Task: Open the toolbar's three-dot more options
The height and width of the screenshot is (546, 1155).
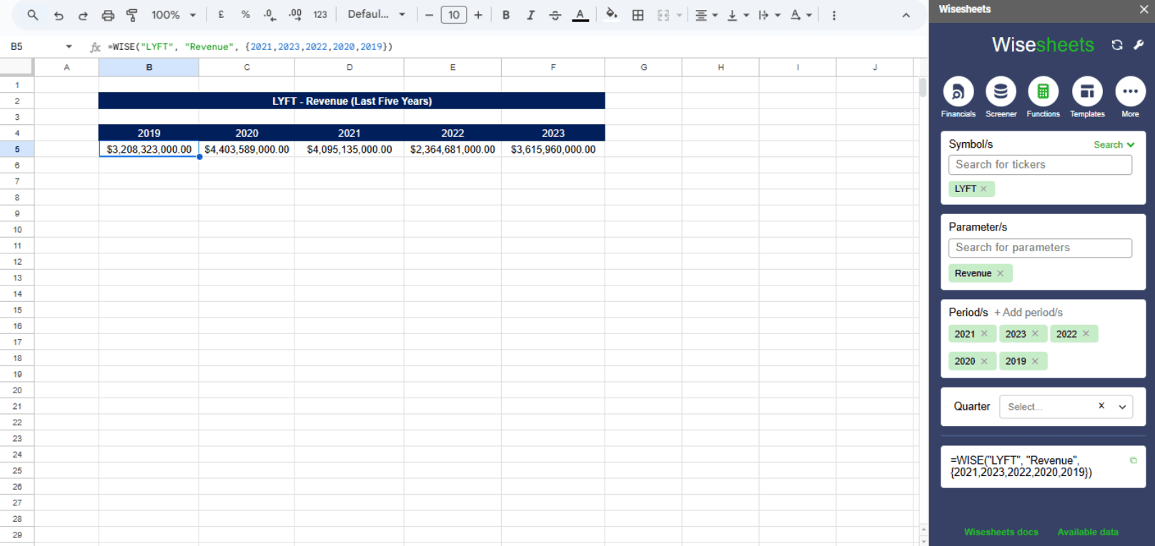Action: coord(833,15)
